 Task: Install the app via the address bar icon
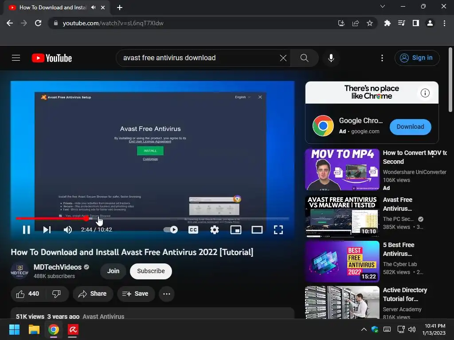click(x=341, y=23)
